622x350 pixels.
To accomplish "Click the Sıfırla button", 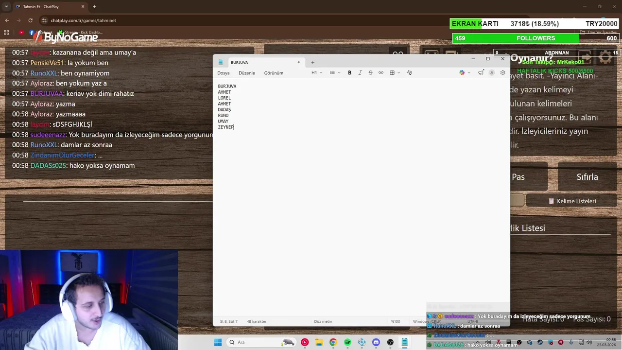I will [587, 177].
